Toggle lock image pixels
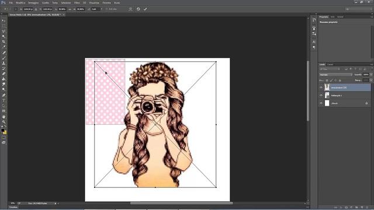The width and height of the screenshot is (374, 210). point(331,80)
